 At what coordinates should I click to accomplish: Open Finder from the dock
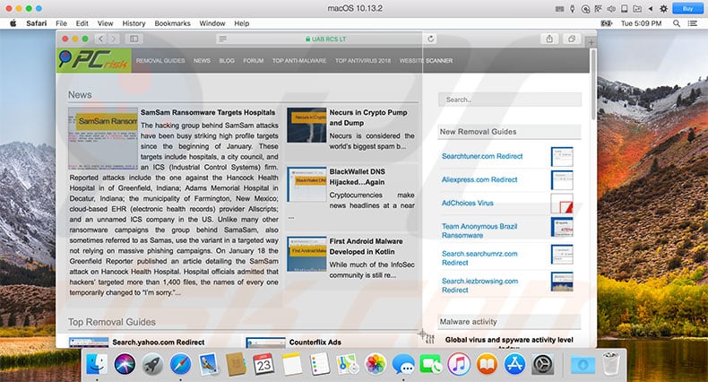(97, 364)
